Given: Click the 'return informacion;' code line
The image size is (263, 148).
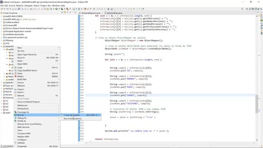Looking at the screenshot, I should point(107,139).
